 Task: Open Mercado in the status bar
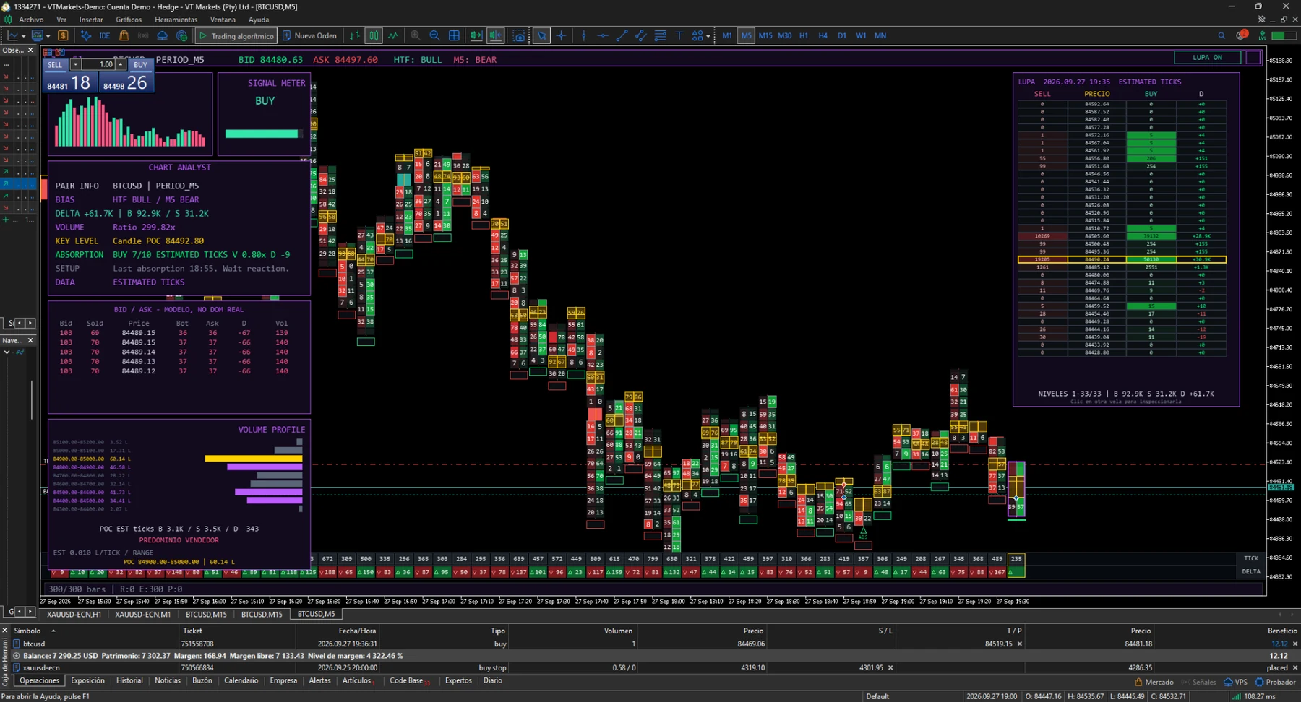(x=1154, y=682)
